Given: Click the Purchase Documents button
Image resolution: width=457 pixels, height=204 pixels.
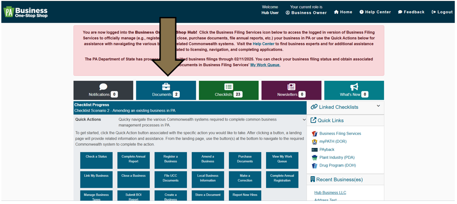Looking at the screenshot, I should coord(245,160).
